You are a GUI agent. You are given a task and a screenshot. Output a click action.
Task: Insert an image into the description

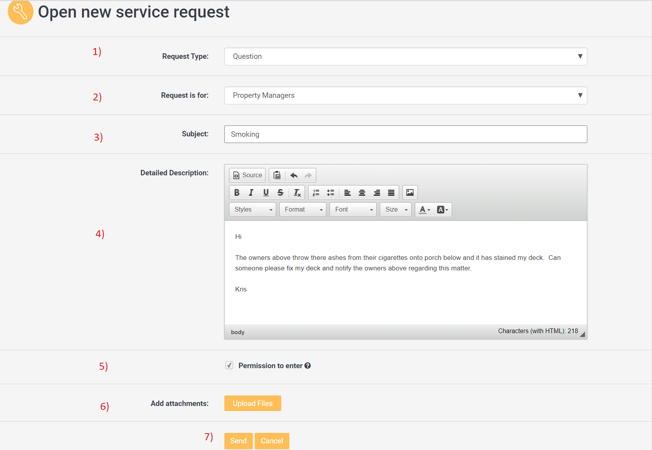pyautogui.click(x=410, y=192)
